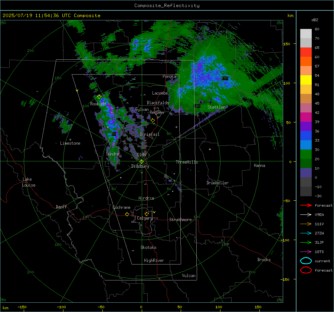The height and width of the screenshot is (312, 334).
Task: Pick the red 65 dBZ color swatch
Action: 306,52
